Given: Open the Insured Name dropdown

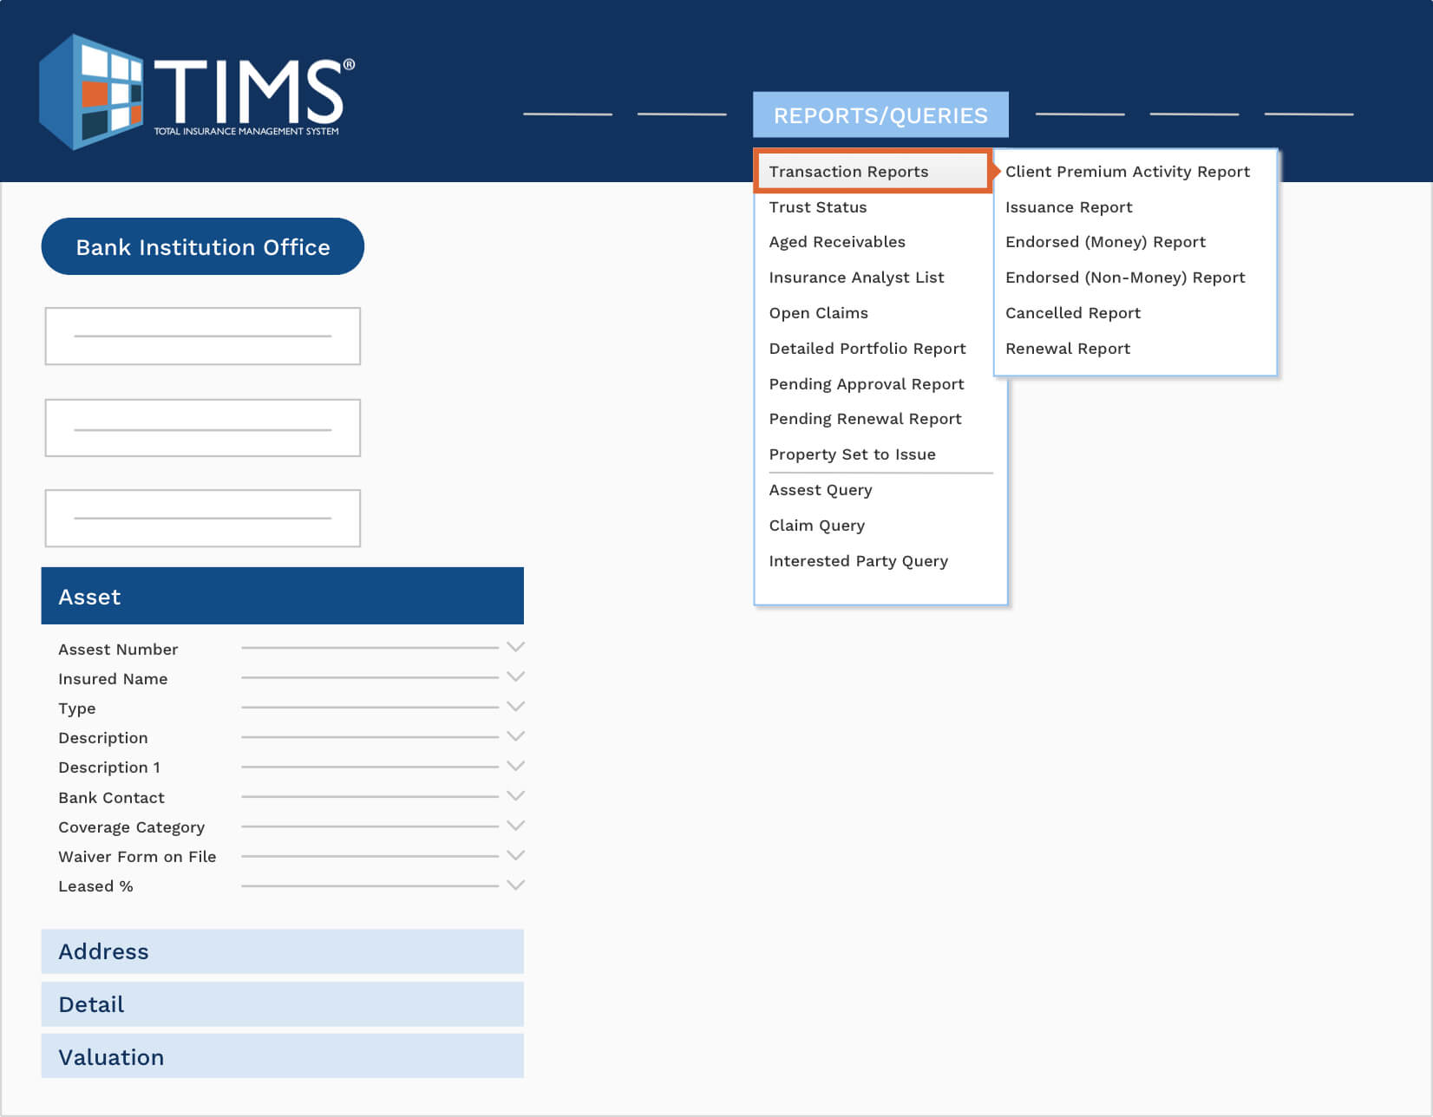Looking at the screenshot, I should pos(516,676).
